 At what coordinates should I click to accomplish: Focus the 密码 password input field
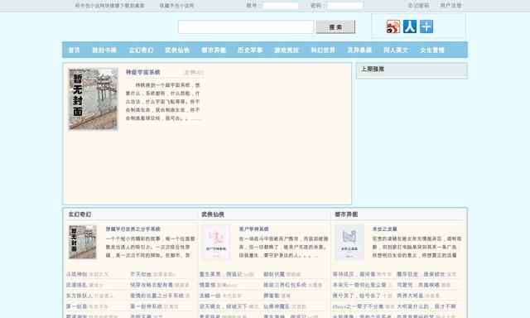click(345, 6)
